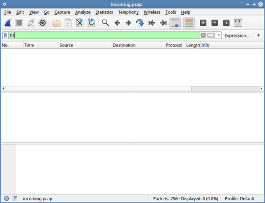Open the Statistics menu
265x203 pixels.
[104, 12]
